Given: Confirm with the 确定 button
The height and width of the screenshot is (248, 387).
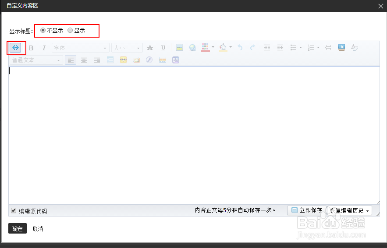Looking at the screenshot, I should coord(18,229).
